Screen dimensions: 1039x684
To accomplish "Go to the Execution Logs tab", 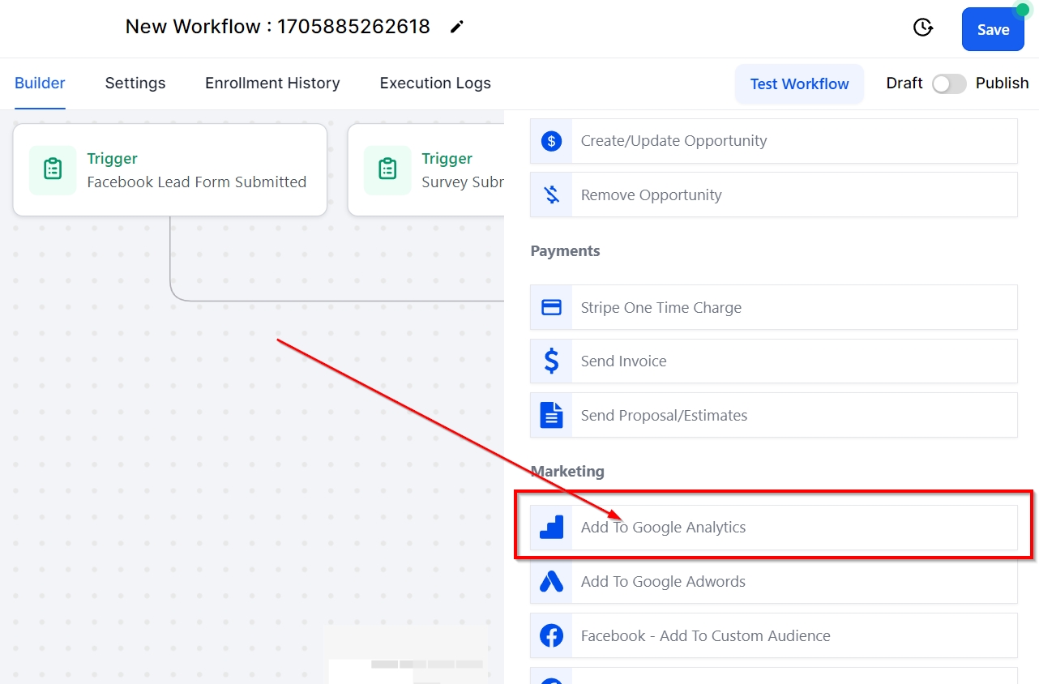I will click(x=435, y=83).
